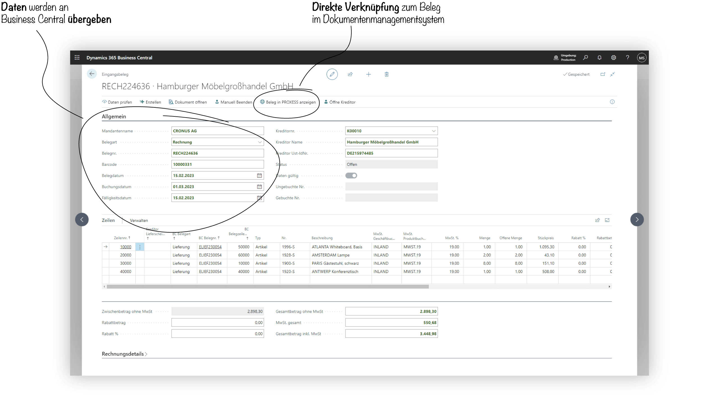Screen dimensions: 719x404
Task: Open Business Central notifications bell
Action: tap(600, 58)
